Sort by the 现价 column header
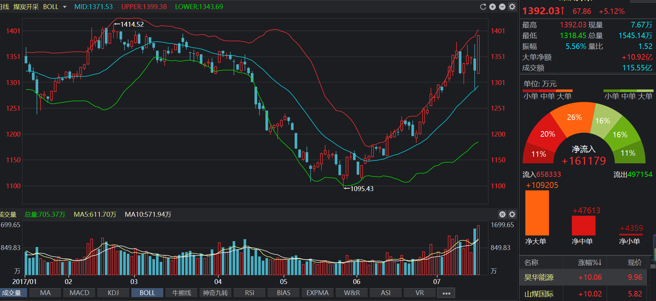Image resolution: width=656 pixels, height=301 pixels. [x=634, y=263]
